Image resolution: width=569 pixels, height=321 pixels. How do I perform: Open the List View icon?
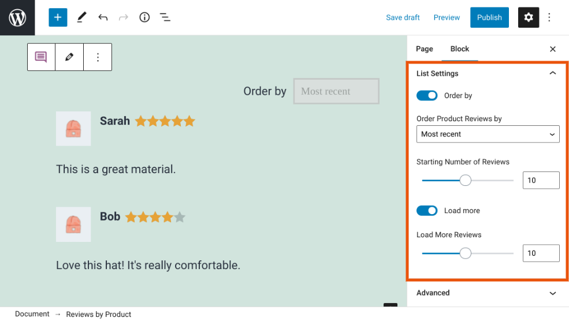click(x=165, y=17)
